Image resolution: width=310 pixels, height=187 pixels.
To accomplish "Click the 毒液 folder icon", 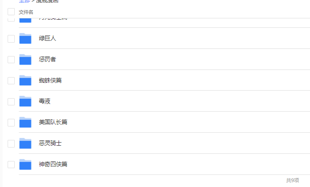I will click(x=25, y=101).
